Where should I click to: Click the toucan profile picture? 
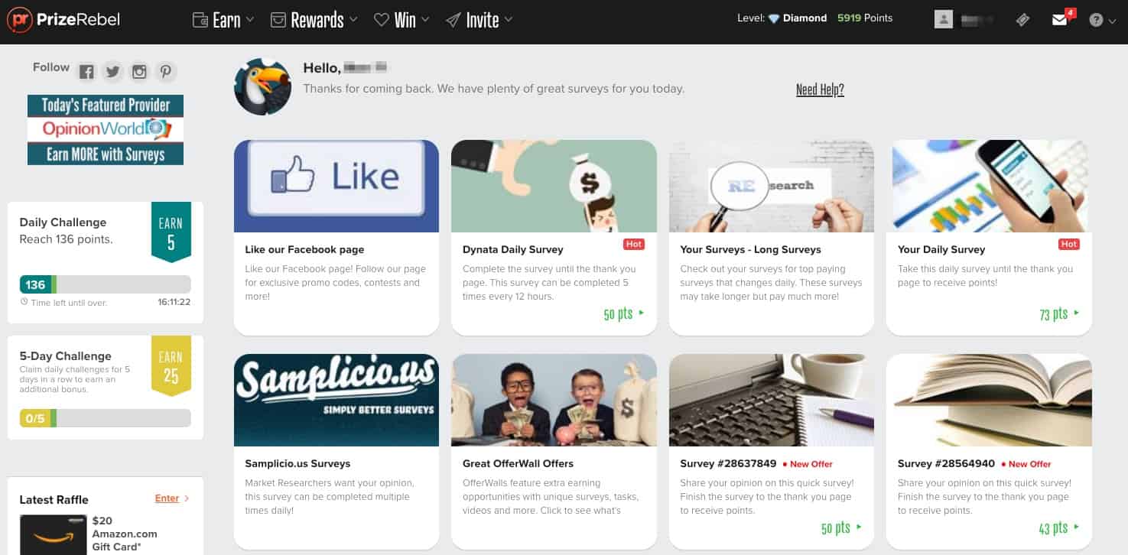click(262, 86)
